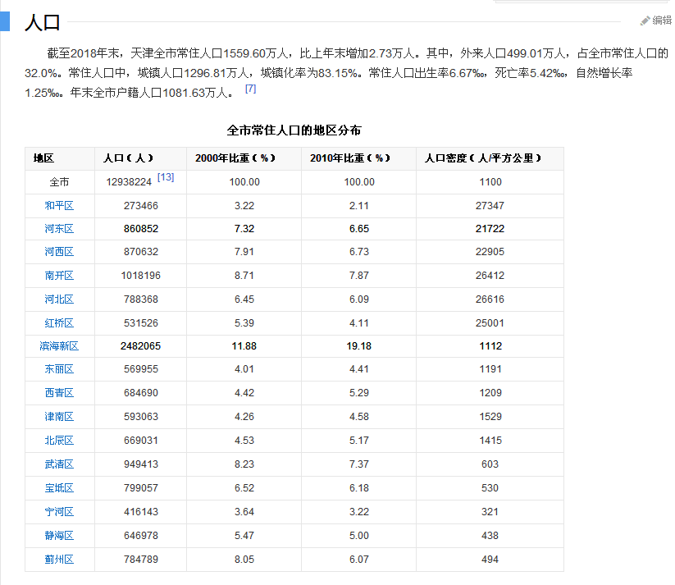675x585 pixels.
Task: Click the population cell 569955
Action: 141,369
